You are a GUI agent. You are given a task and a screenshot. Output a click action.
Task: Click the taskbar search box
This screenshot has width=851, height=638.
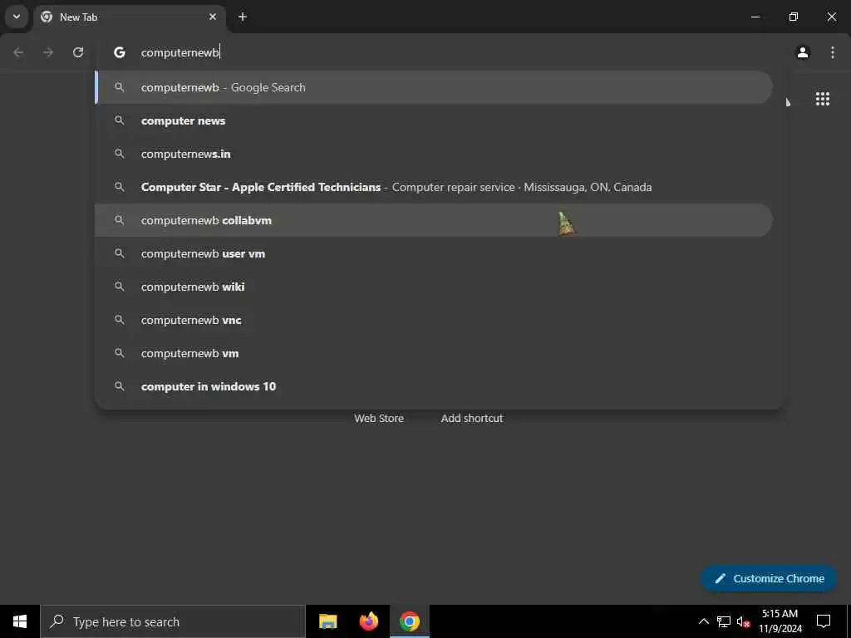click(x=173, y=621)
